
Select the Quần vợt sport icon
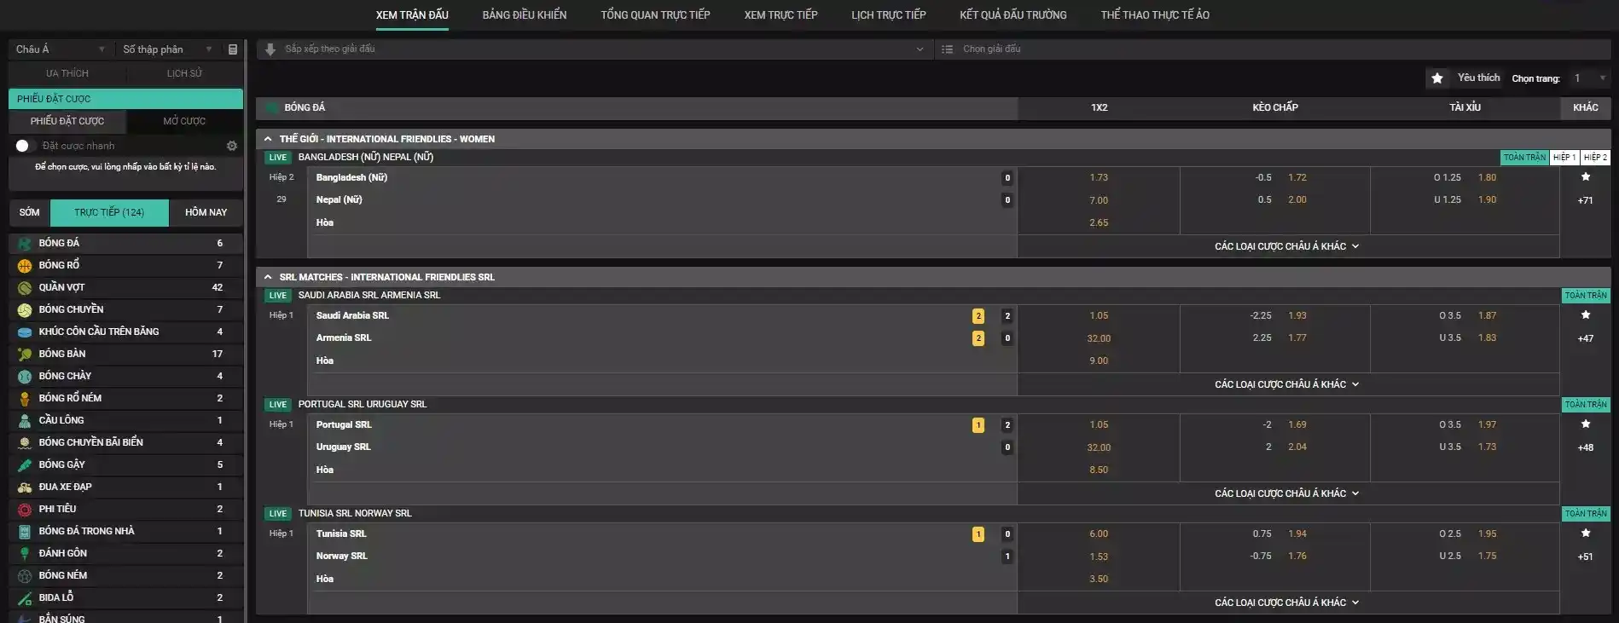click(x=25, y=287)
